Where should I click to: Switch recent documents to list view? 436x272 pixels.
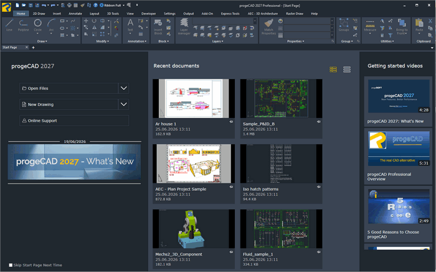coord(347,69)
